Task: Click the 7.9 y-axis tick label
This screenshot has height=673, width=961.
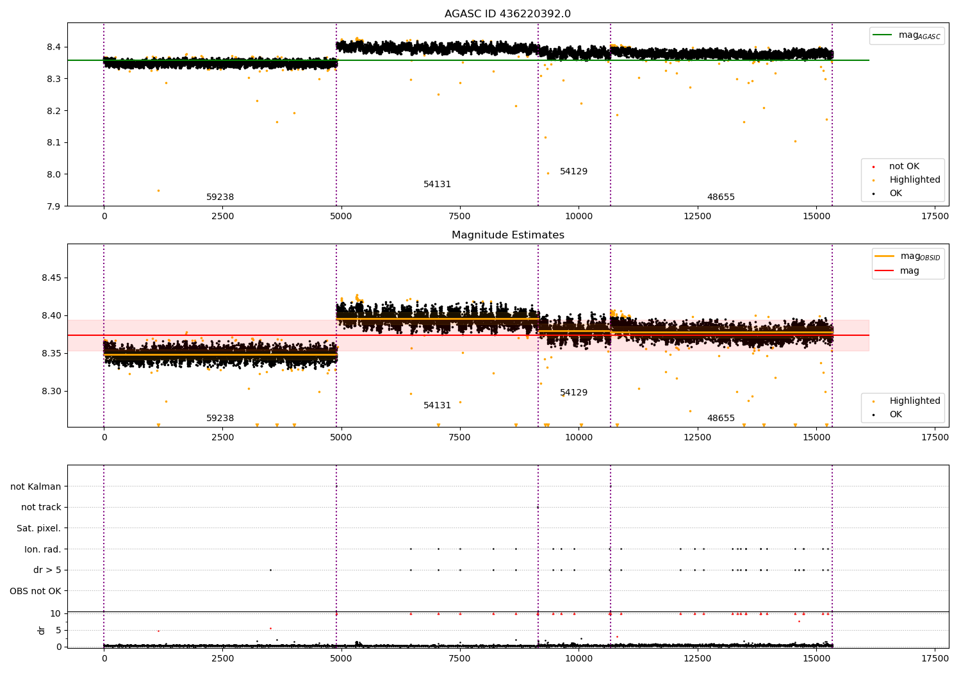Action: [54, 206]
